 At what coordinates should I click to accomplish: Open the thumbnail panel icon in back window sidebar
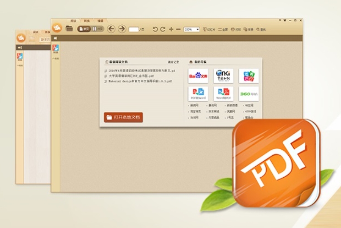click(x=20, y=57)
